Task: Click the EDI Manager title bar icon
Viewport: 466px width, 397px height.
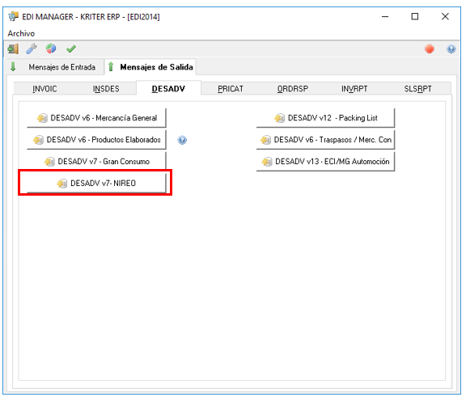Action: tap(13, 16)
